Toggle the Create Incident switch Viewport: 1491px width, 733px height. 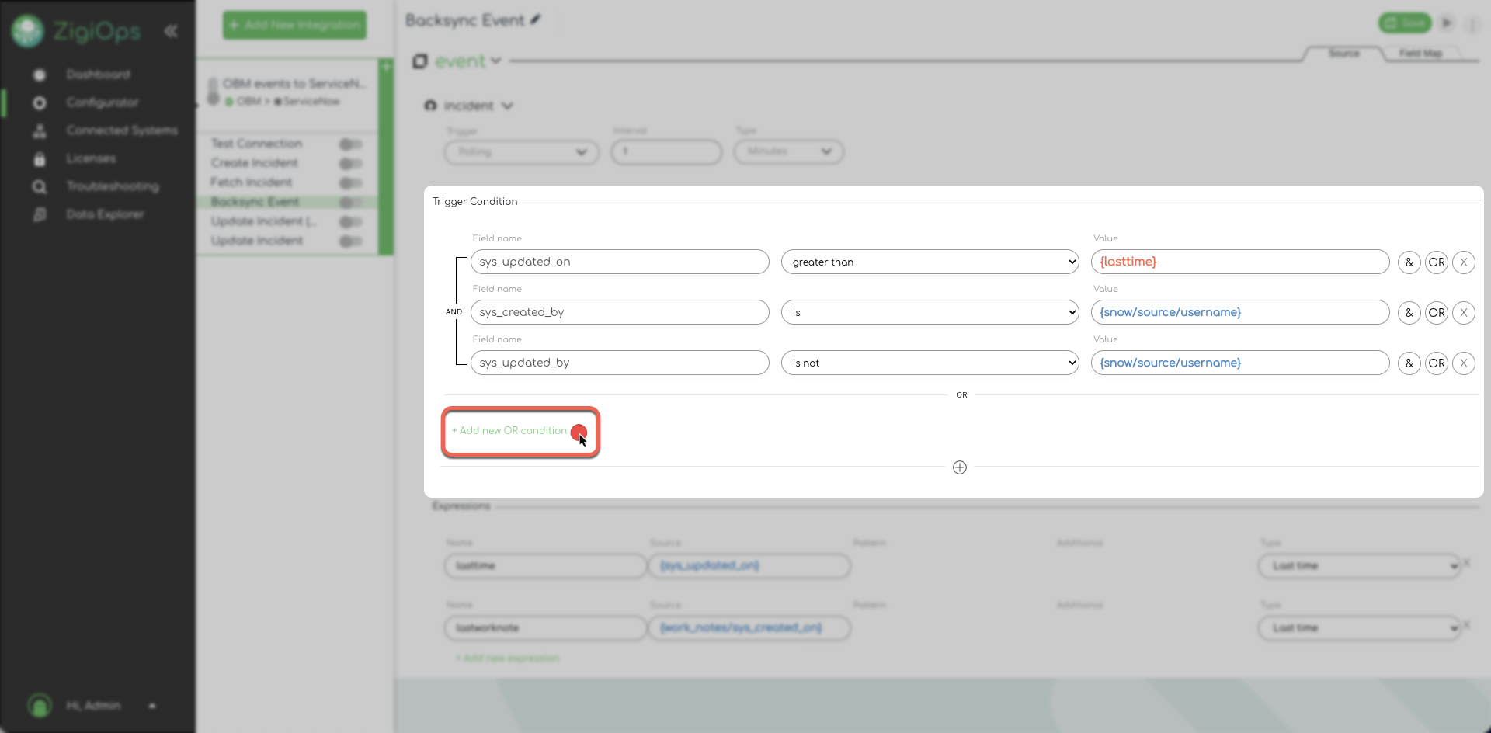pos(350,164)
